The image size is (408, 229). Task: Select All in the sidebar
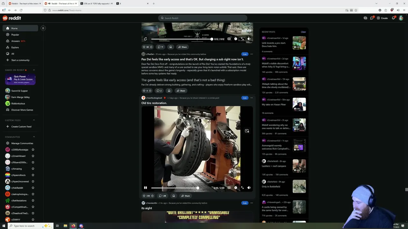(x=20, y=54)
